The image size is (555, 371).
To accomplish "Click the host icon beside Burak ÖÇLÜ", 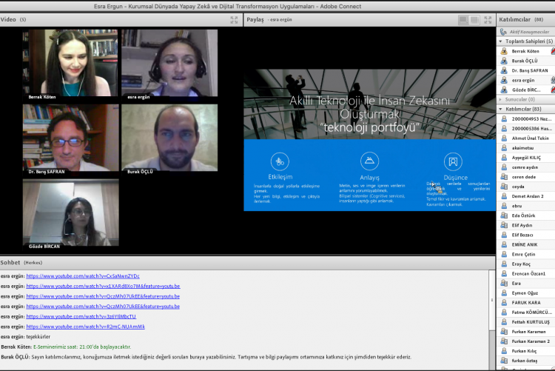I will 504,61.
